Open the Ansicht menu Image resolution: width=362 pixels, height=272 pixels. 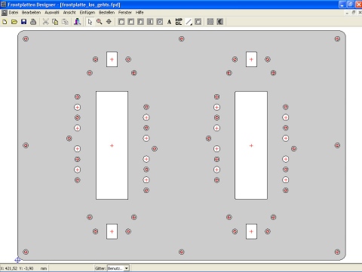[x=69, y=13]
